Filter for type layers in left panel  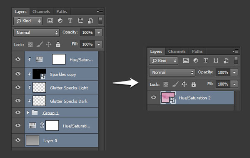70,20
